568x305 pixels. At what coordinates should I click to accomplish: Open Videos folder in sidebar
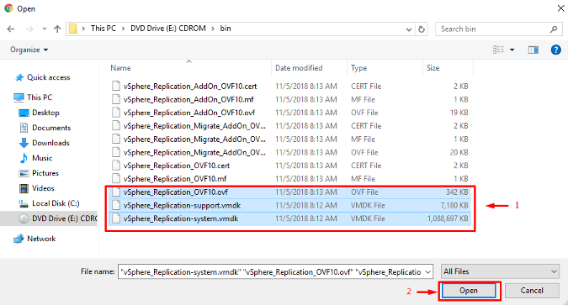(36, 188)
